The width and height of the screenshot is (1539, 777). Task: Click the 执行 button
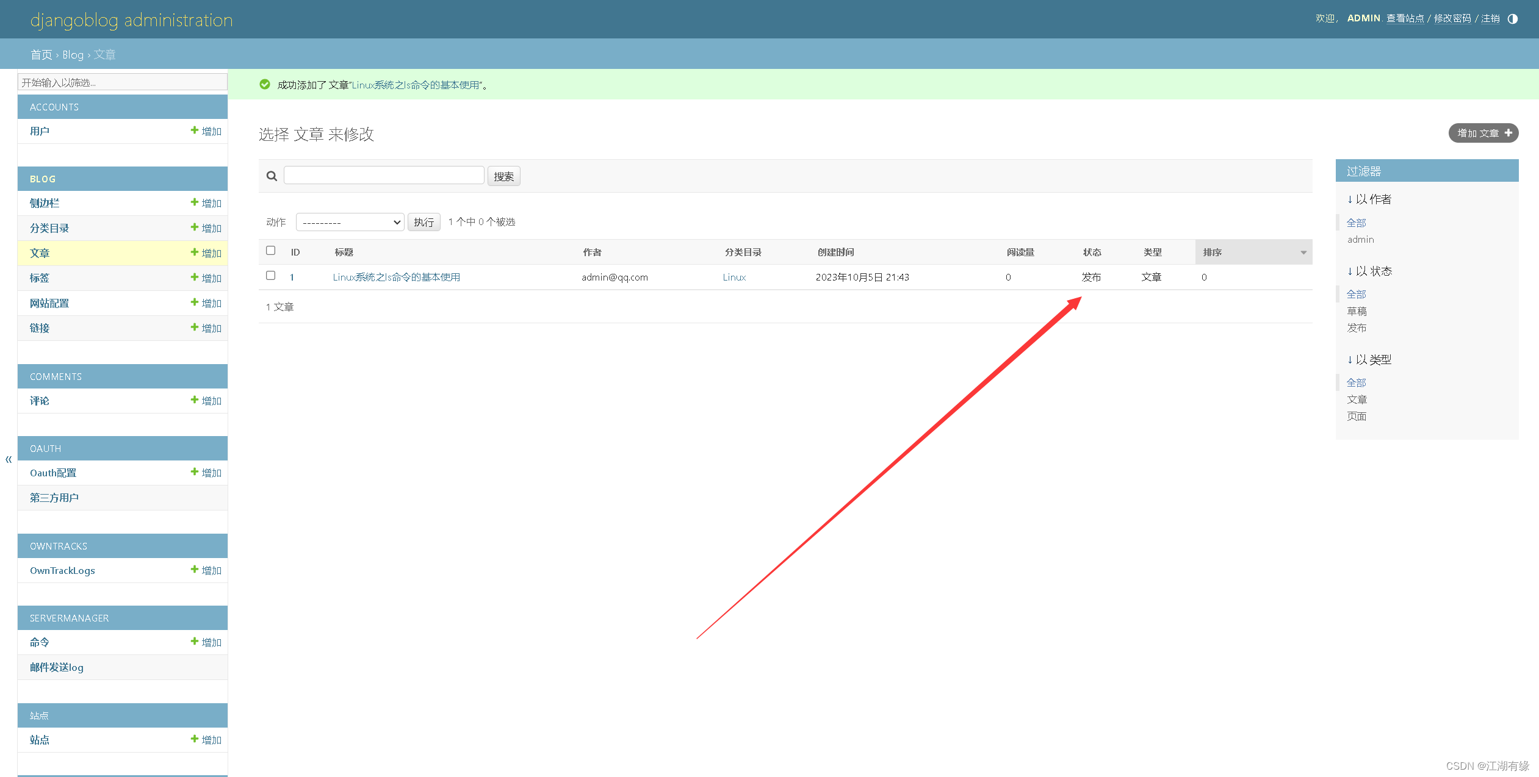423,222
